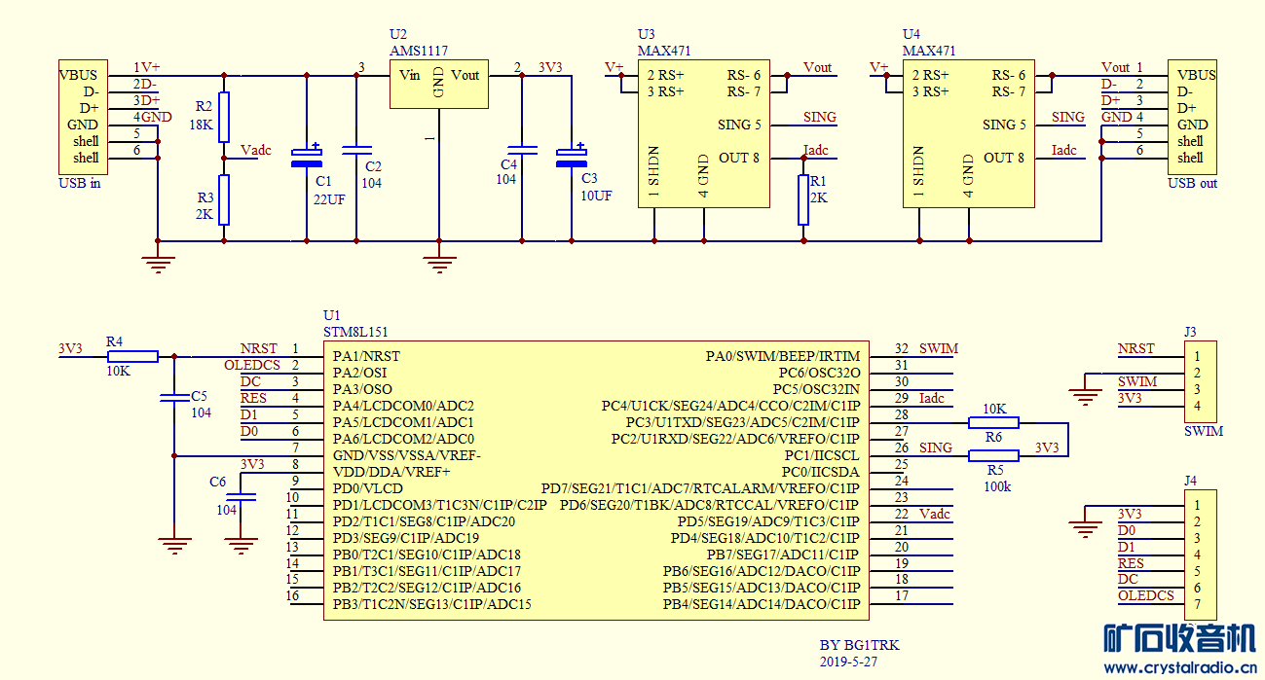Viewport: 1265px width, 680px height.
Task: Select the PB4/SEG14/ADC14/DACO/C1IP pin name
Action: tap(762, 604)
